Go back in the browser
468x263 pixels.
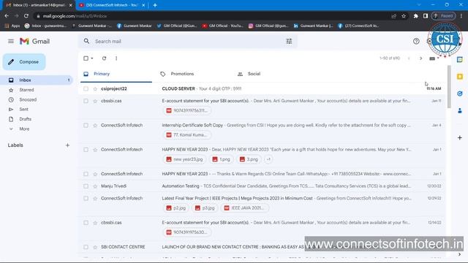[x=7, y=16]
